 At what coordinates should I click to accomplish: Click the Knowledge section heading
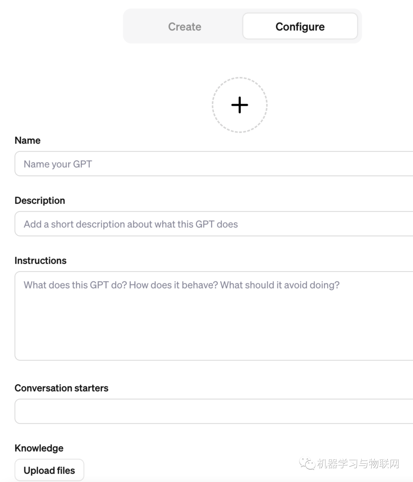[x=39, y=448]
